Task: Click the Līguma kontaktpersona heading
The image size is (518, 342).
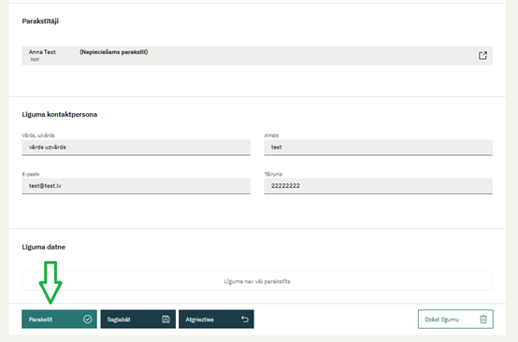Action: coord(60,115)
